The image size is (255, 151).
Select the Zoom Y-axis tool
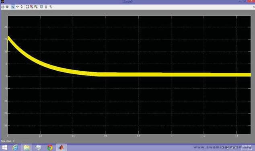[x=22, y=7]
